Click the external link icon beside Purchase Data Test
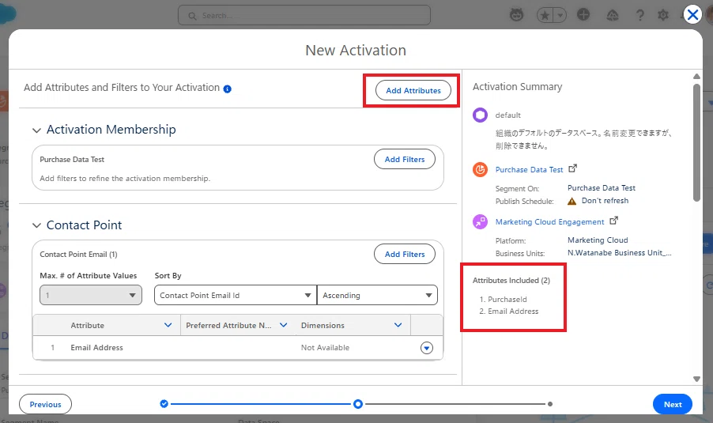 pyautogui.click(x=572, y=168)
